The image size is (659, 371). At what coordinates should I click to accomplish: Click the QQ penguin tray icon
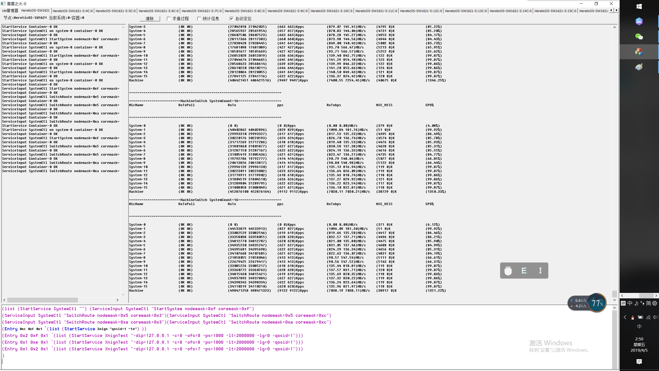632,317
